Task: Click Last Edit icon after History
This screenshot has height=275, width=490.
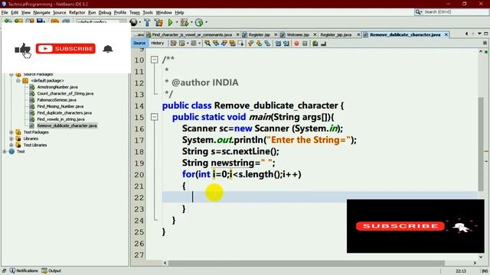Action: point(174,44)
